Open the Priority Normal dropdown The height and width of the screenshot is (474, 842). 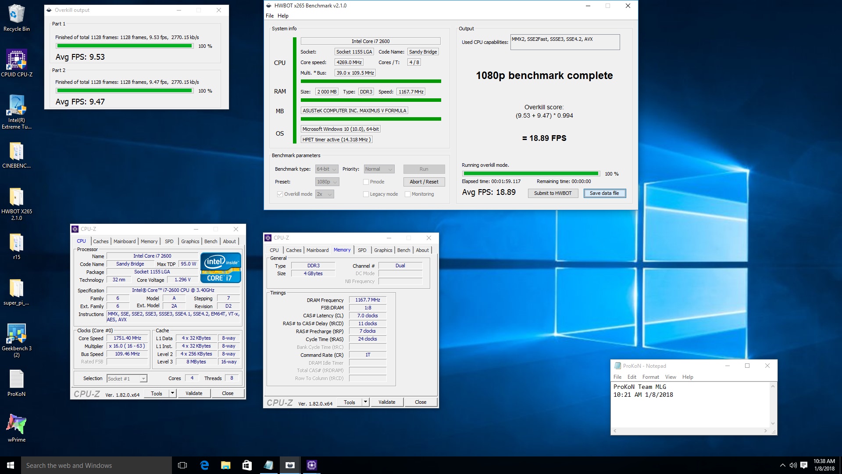(x=379, y=169)
